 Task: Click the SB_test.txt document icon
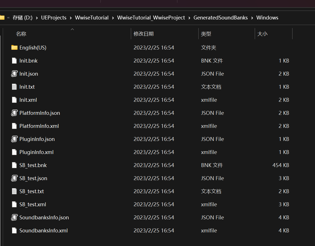[14, 191]
